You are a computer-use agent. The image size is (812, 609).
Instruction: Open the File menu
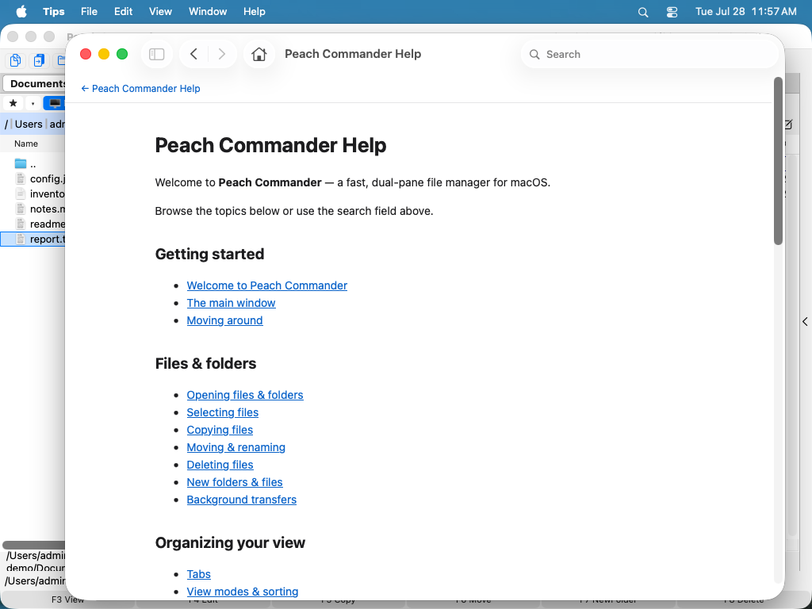[x=89, y=11]
